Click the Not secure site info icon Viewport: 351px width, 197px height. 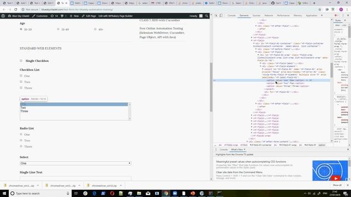23,10
